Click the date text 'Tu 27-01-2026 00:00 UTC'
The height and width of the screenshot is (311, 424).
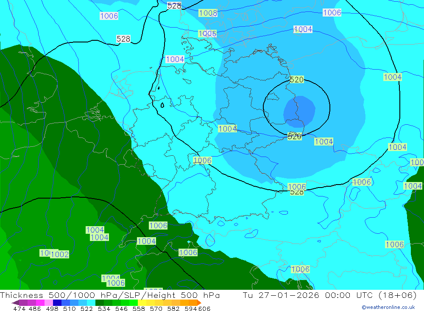point(307,295)
